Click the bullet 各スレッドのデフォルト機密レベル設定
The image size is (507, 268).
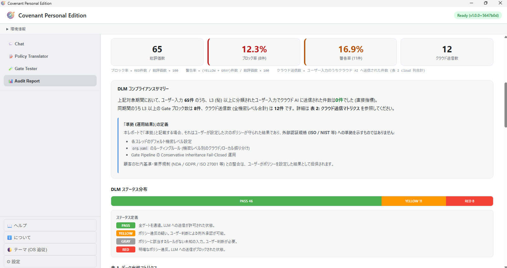tap(161, 141)
